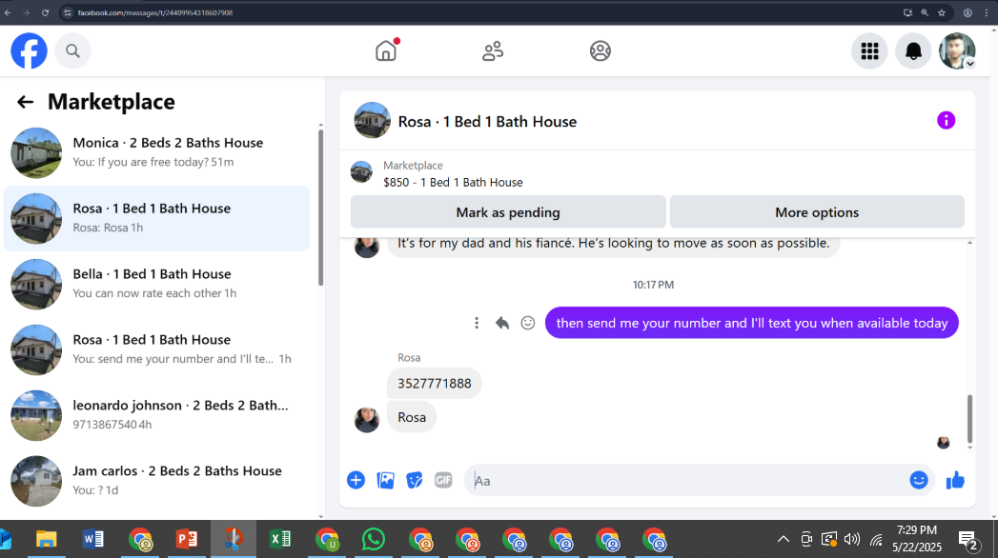Viewport: 998px width, 558px height.
Task: Click the conversation scrollbar
Action: (x=970, y=419)
